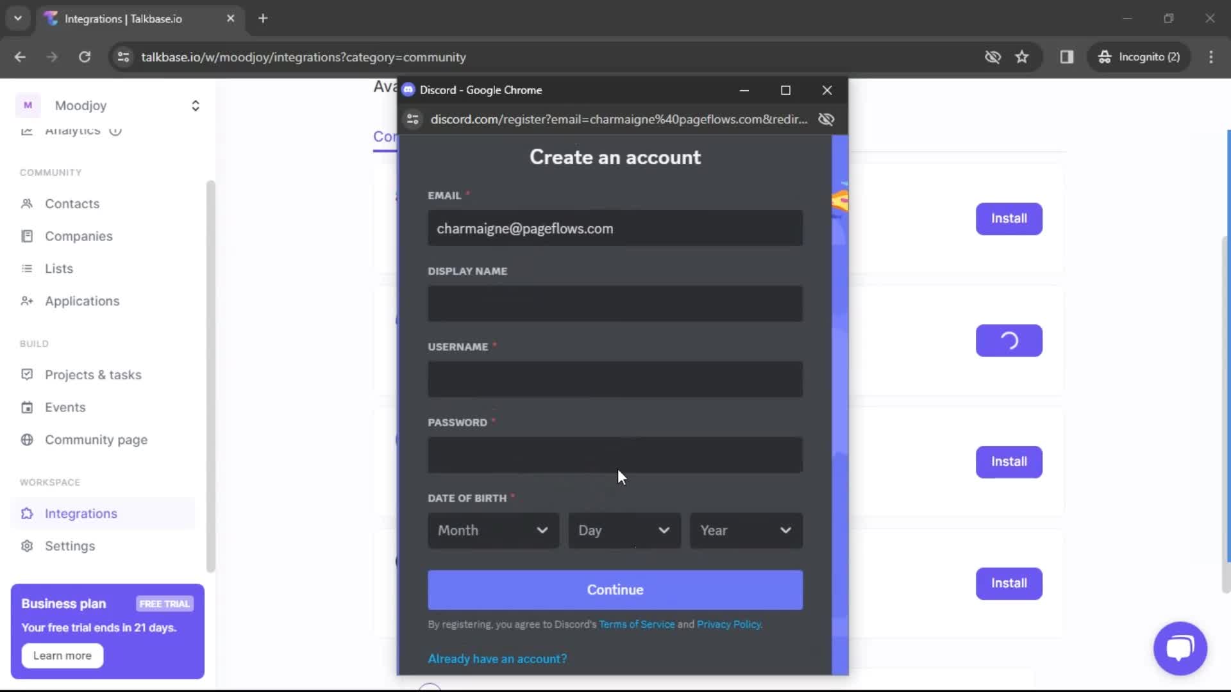Navigate to Companies in sidebar
This screenshot has width=1231, height=692.
(79, 236)
